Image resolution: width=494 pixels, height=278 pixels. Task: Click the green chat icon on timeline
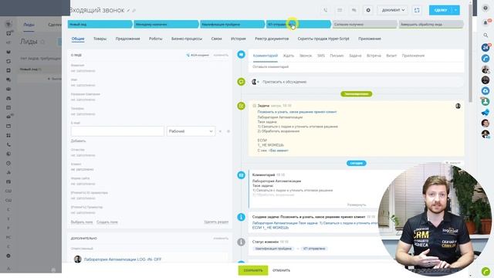[241, 82]
